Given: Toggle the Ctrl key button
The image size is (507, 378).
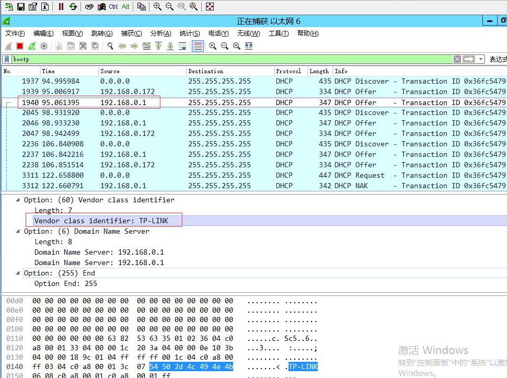Looking at the screenshot, I should click(113, 6).
